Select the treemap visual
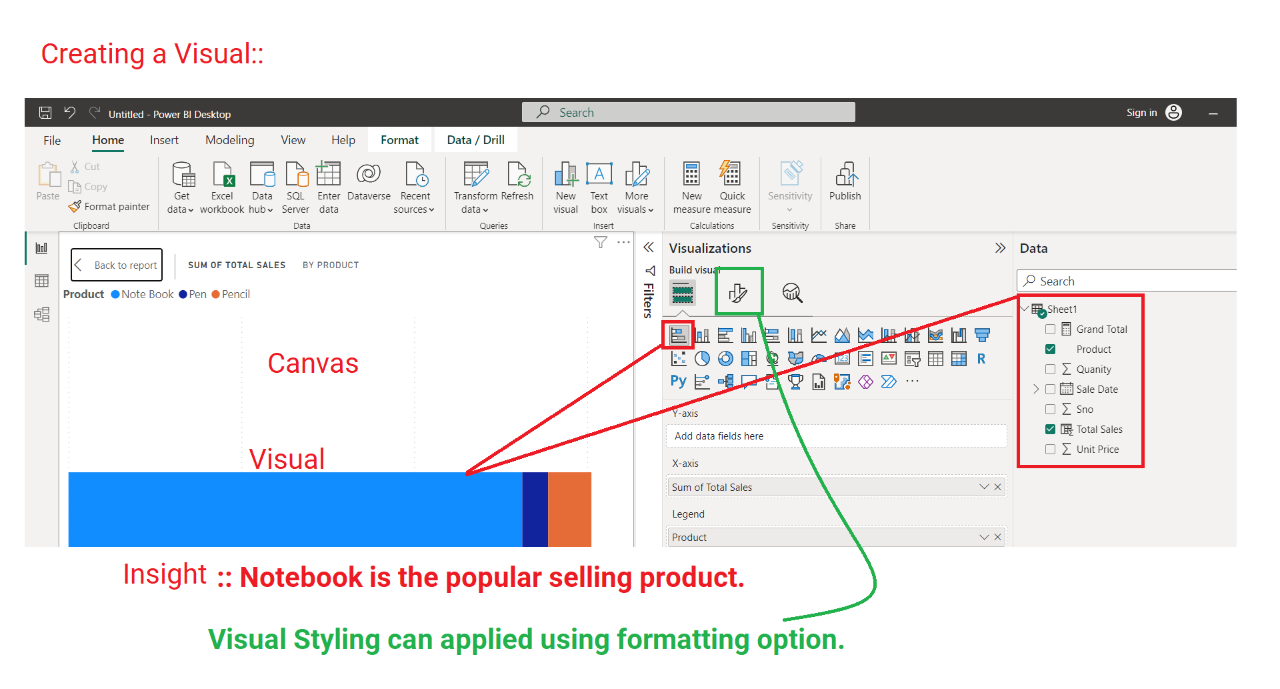 (x=749, y=359)
